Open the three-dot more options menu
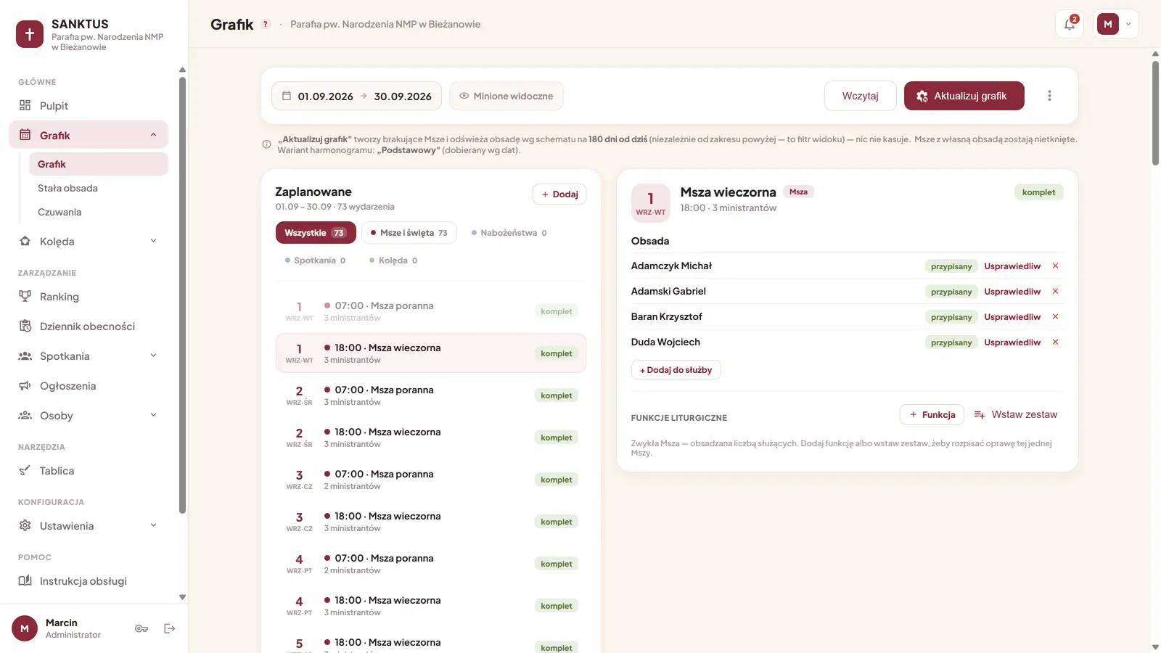The width and height of the screenshot is (1161, 653). [1049, 96]
